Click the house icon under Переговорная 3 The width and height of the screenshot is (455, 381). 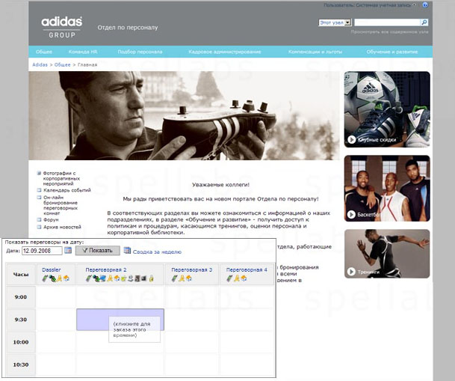tap(188, 278)
